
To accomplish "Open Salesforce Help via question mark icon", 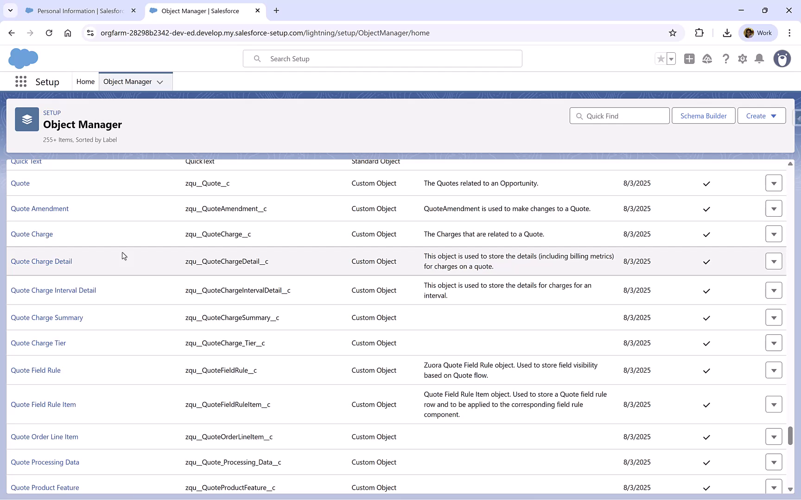I will 726,59.
